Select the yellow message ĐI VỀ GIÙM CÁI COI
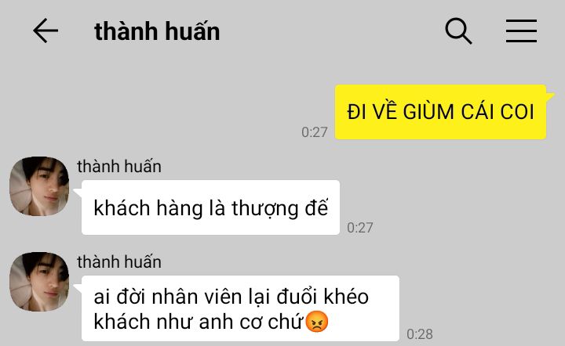 (440, 112)
